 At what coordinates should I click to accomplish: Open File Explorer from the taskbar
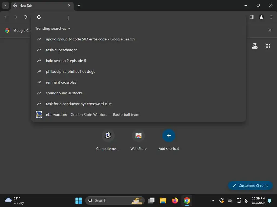click(x=163, y=201)
